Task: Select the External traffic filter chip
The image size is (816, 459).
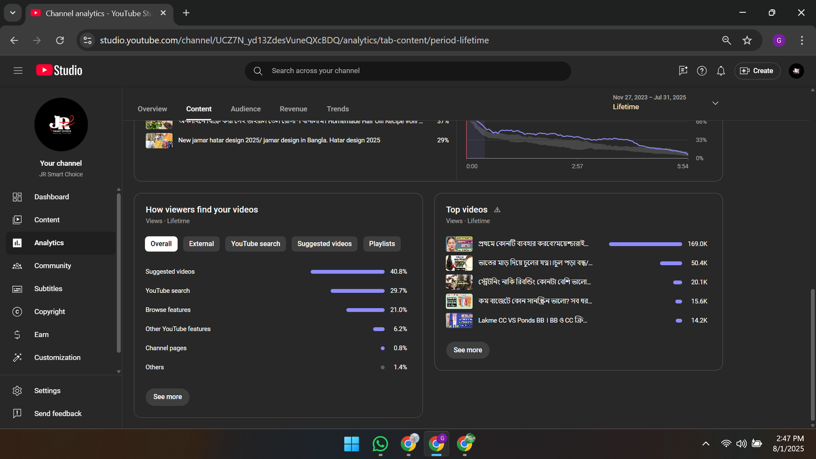Action: click(x=201, y=244)
